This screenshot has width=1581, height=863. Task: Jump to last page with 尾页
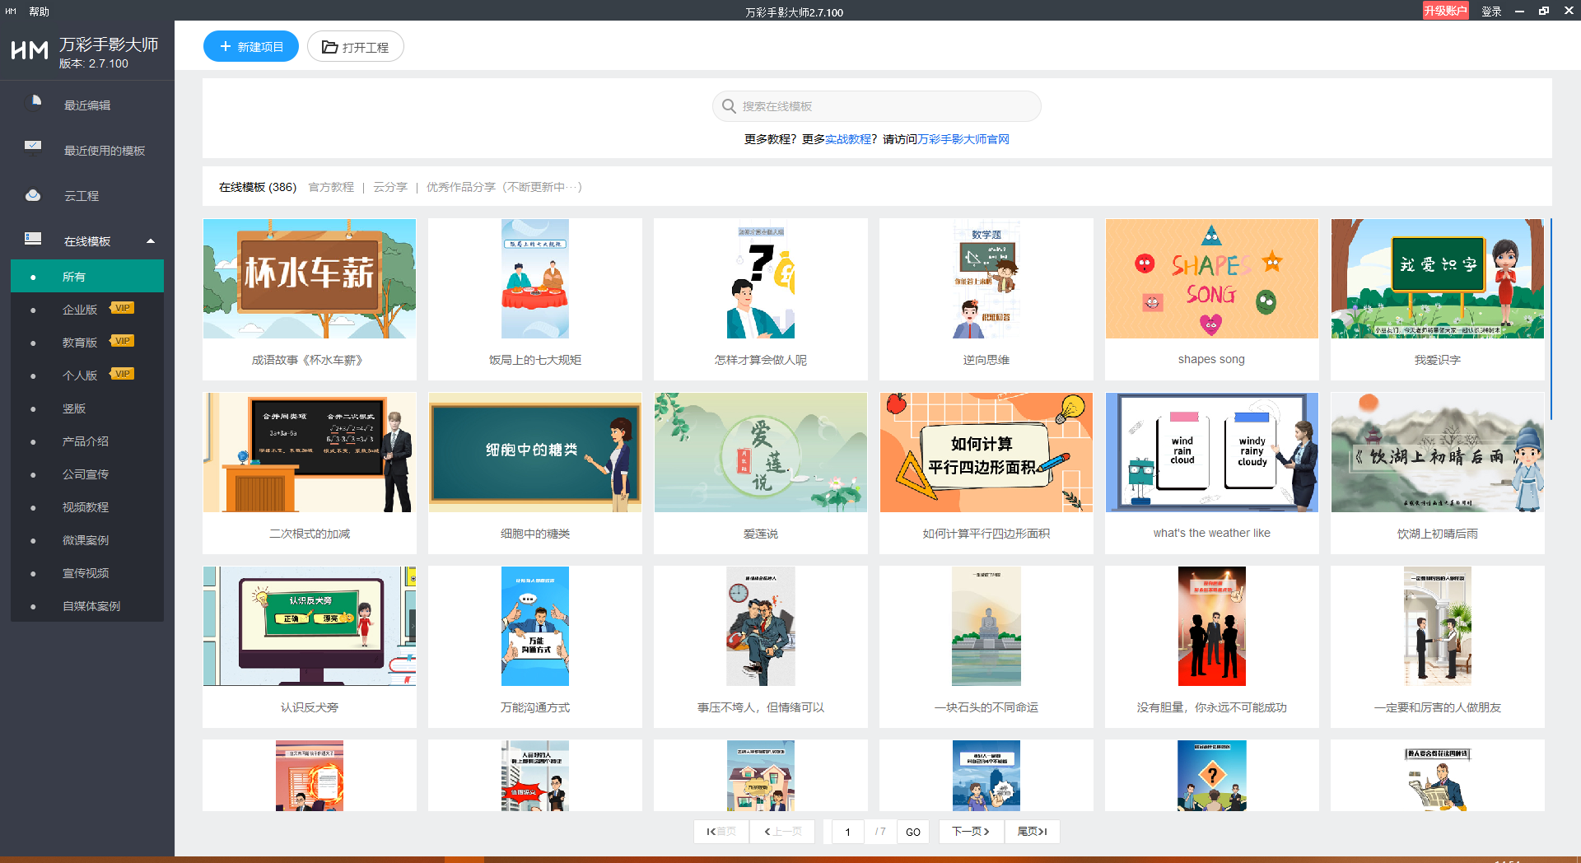pyautogui.click(x=1032, y=832)
